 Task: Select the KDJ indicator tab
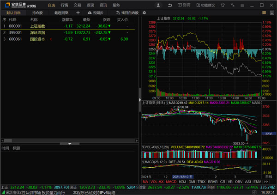coord(182,182)
